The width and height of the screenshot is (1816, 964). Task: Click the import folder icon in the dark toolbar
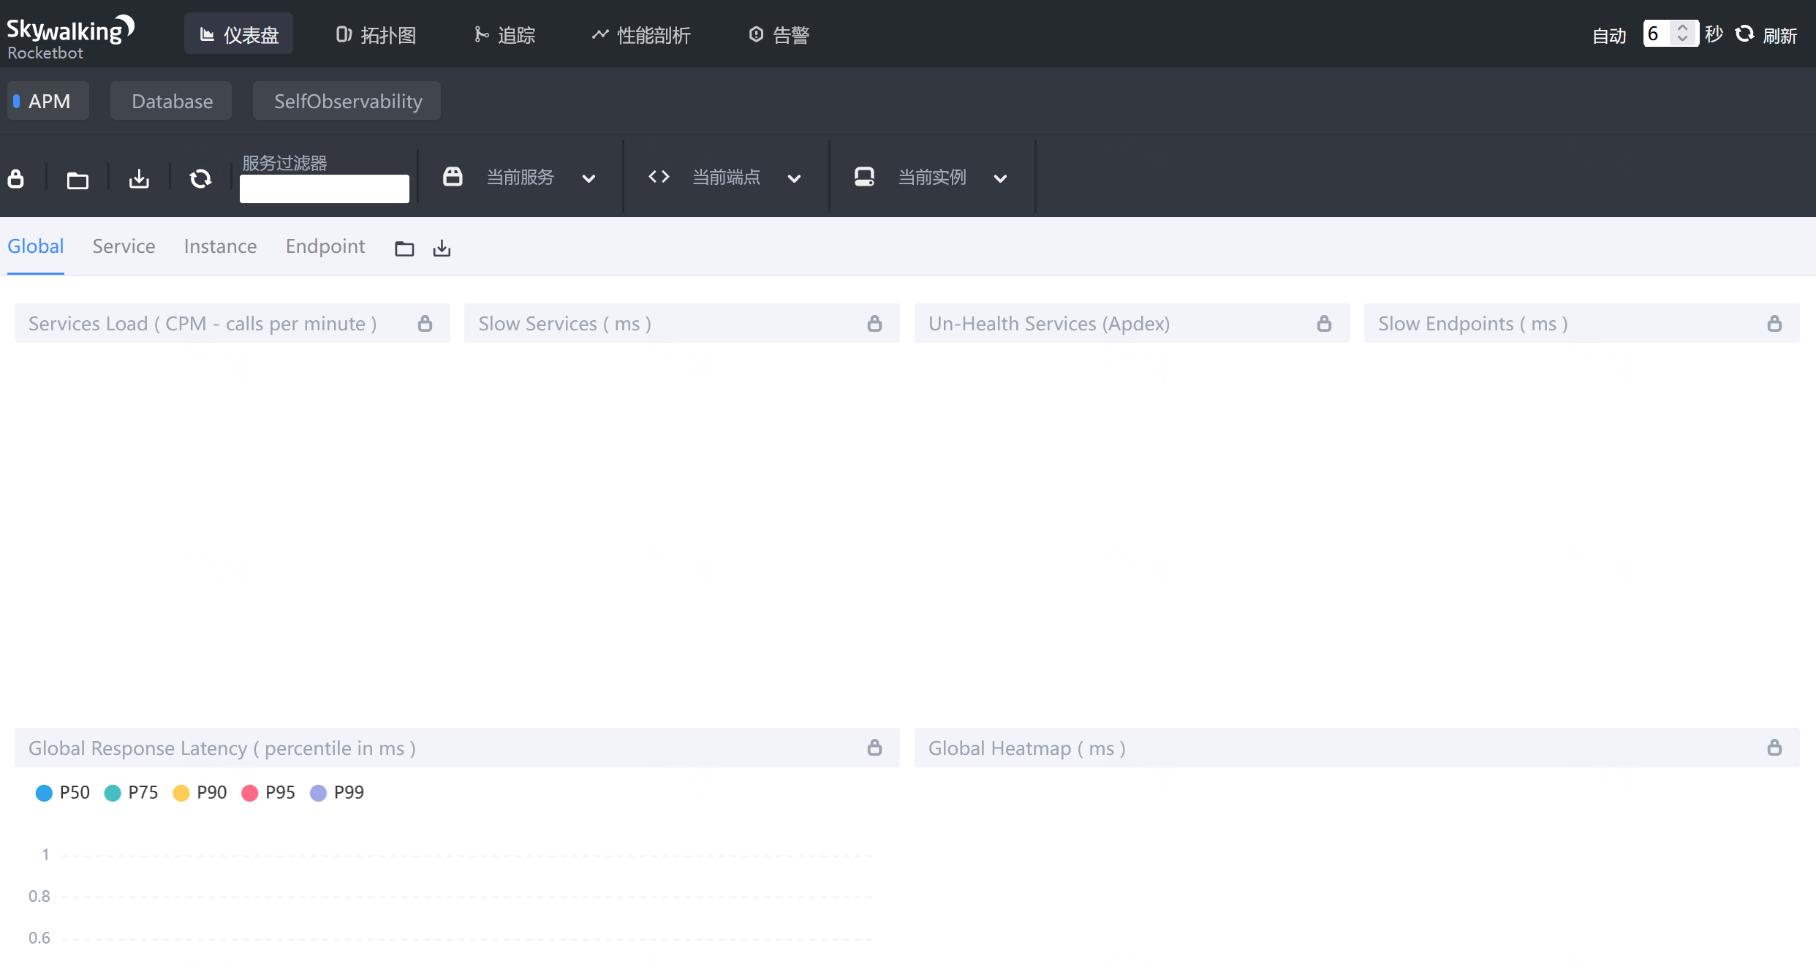77,180
